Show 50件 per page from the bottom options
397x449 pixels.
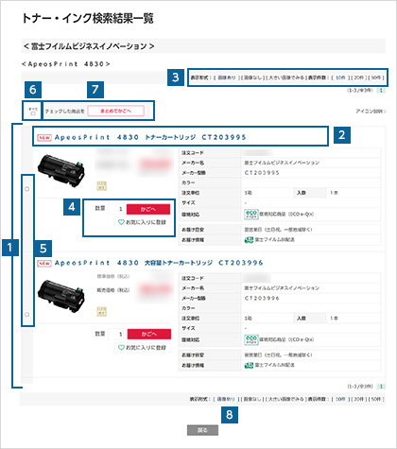tap(376, 399)
